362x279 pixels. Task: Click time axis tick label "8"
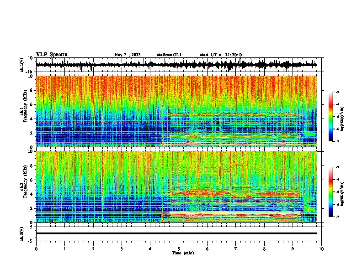[264, 249]
